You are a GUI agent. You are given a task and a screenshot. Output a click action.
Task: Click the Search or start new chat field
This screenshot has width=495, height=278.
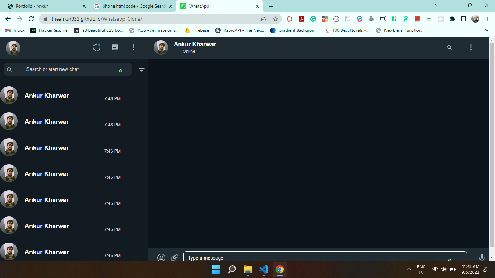point(69,69)
